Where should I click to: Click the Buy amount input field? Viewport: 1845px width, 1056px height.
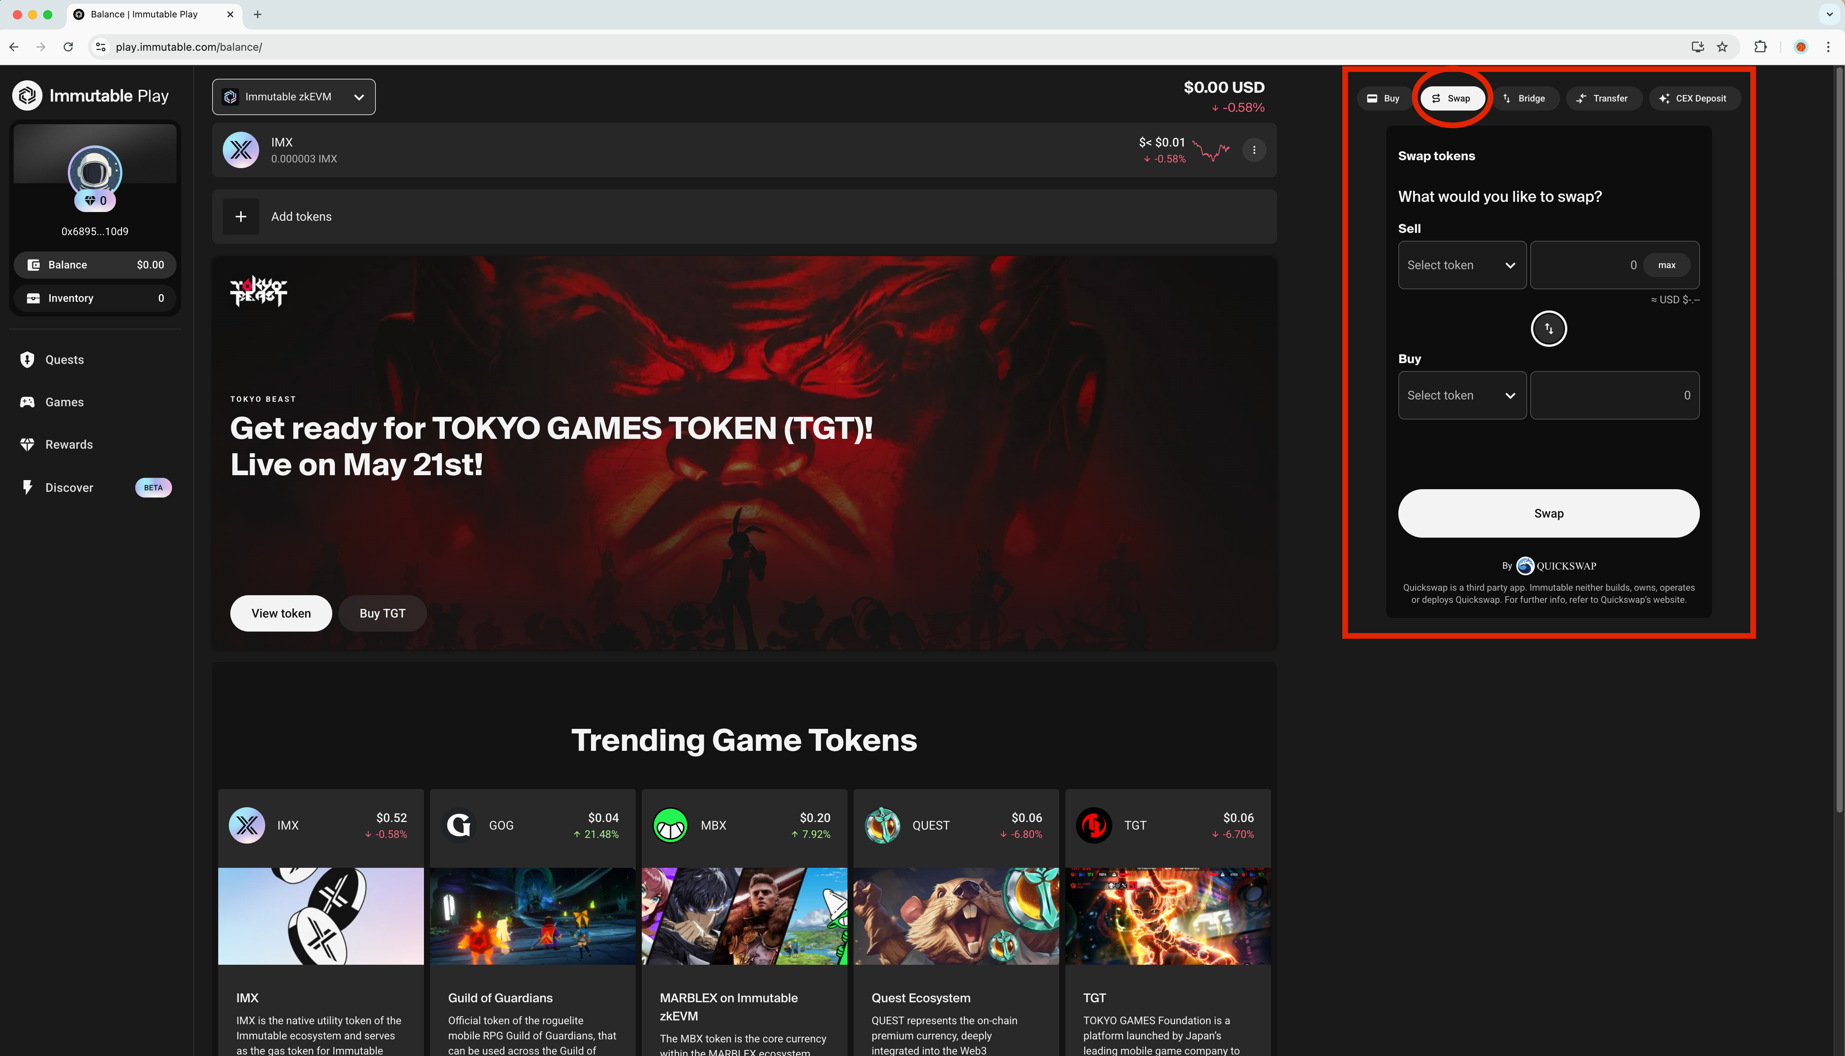pos(1614,396)
